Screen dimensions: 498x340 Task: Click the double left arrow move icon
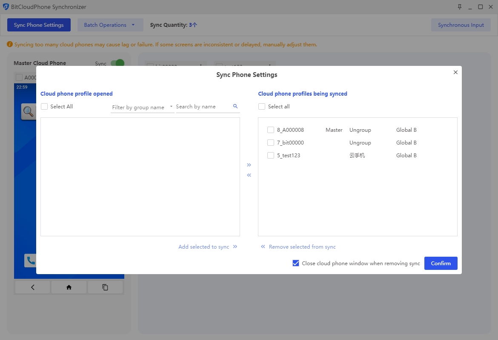(249, 175)
